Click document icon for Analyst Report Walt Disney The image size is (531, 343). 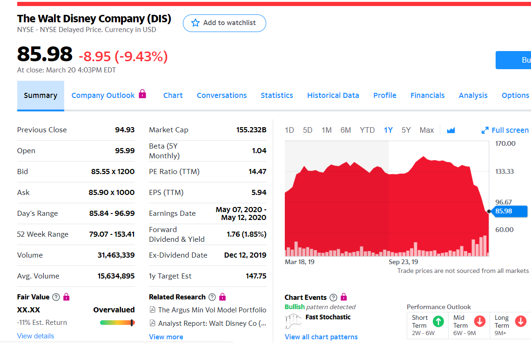152,323
